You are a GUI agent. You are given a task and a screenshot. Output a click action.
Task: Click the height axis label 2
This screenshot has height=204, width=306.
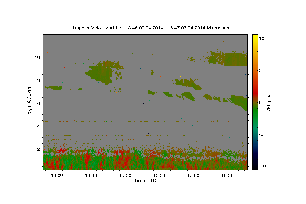point(39,149)
